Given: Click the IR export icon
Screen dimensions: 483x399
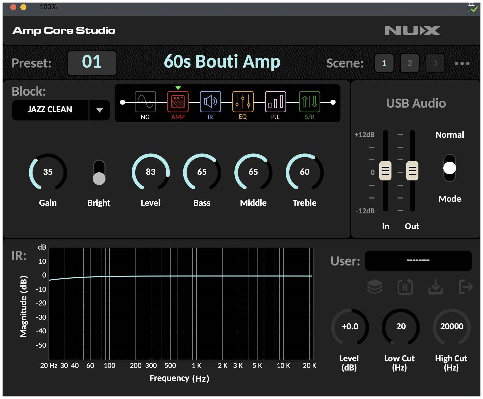Looking at the screenshot, I should [465, 287].
